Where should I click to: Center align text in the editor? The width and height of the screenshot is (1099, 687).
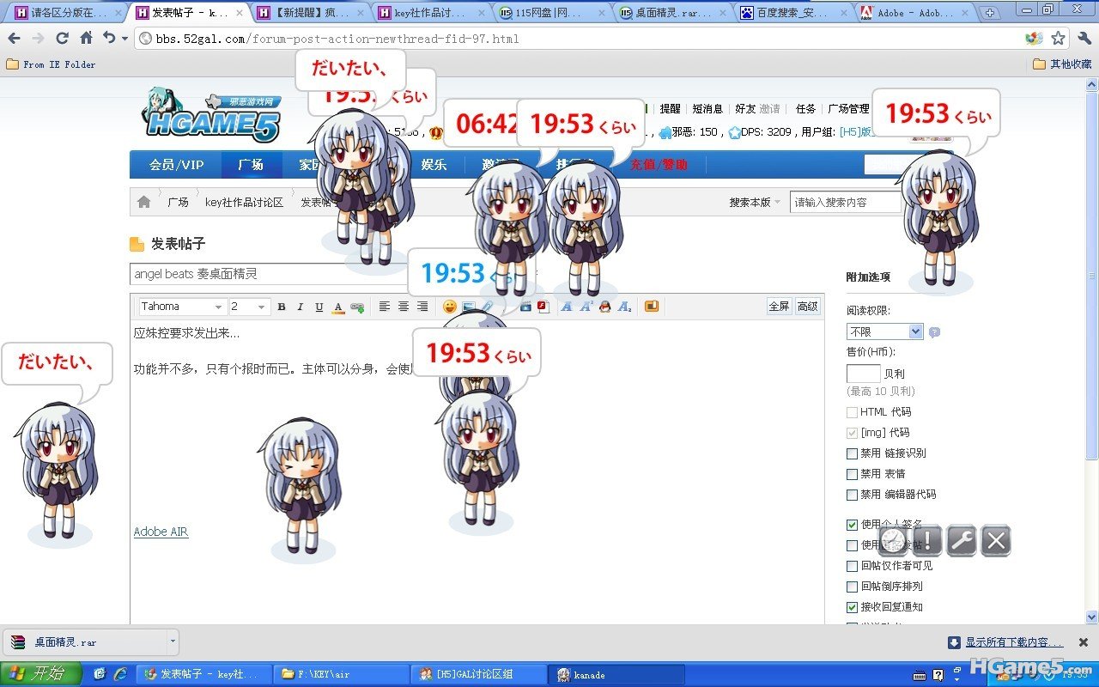coord(404,307)
